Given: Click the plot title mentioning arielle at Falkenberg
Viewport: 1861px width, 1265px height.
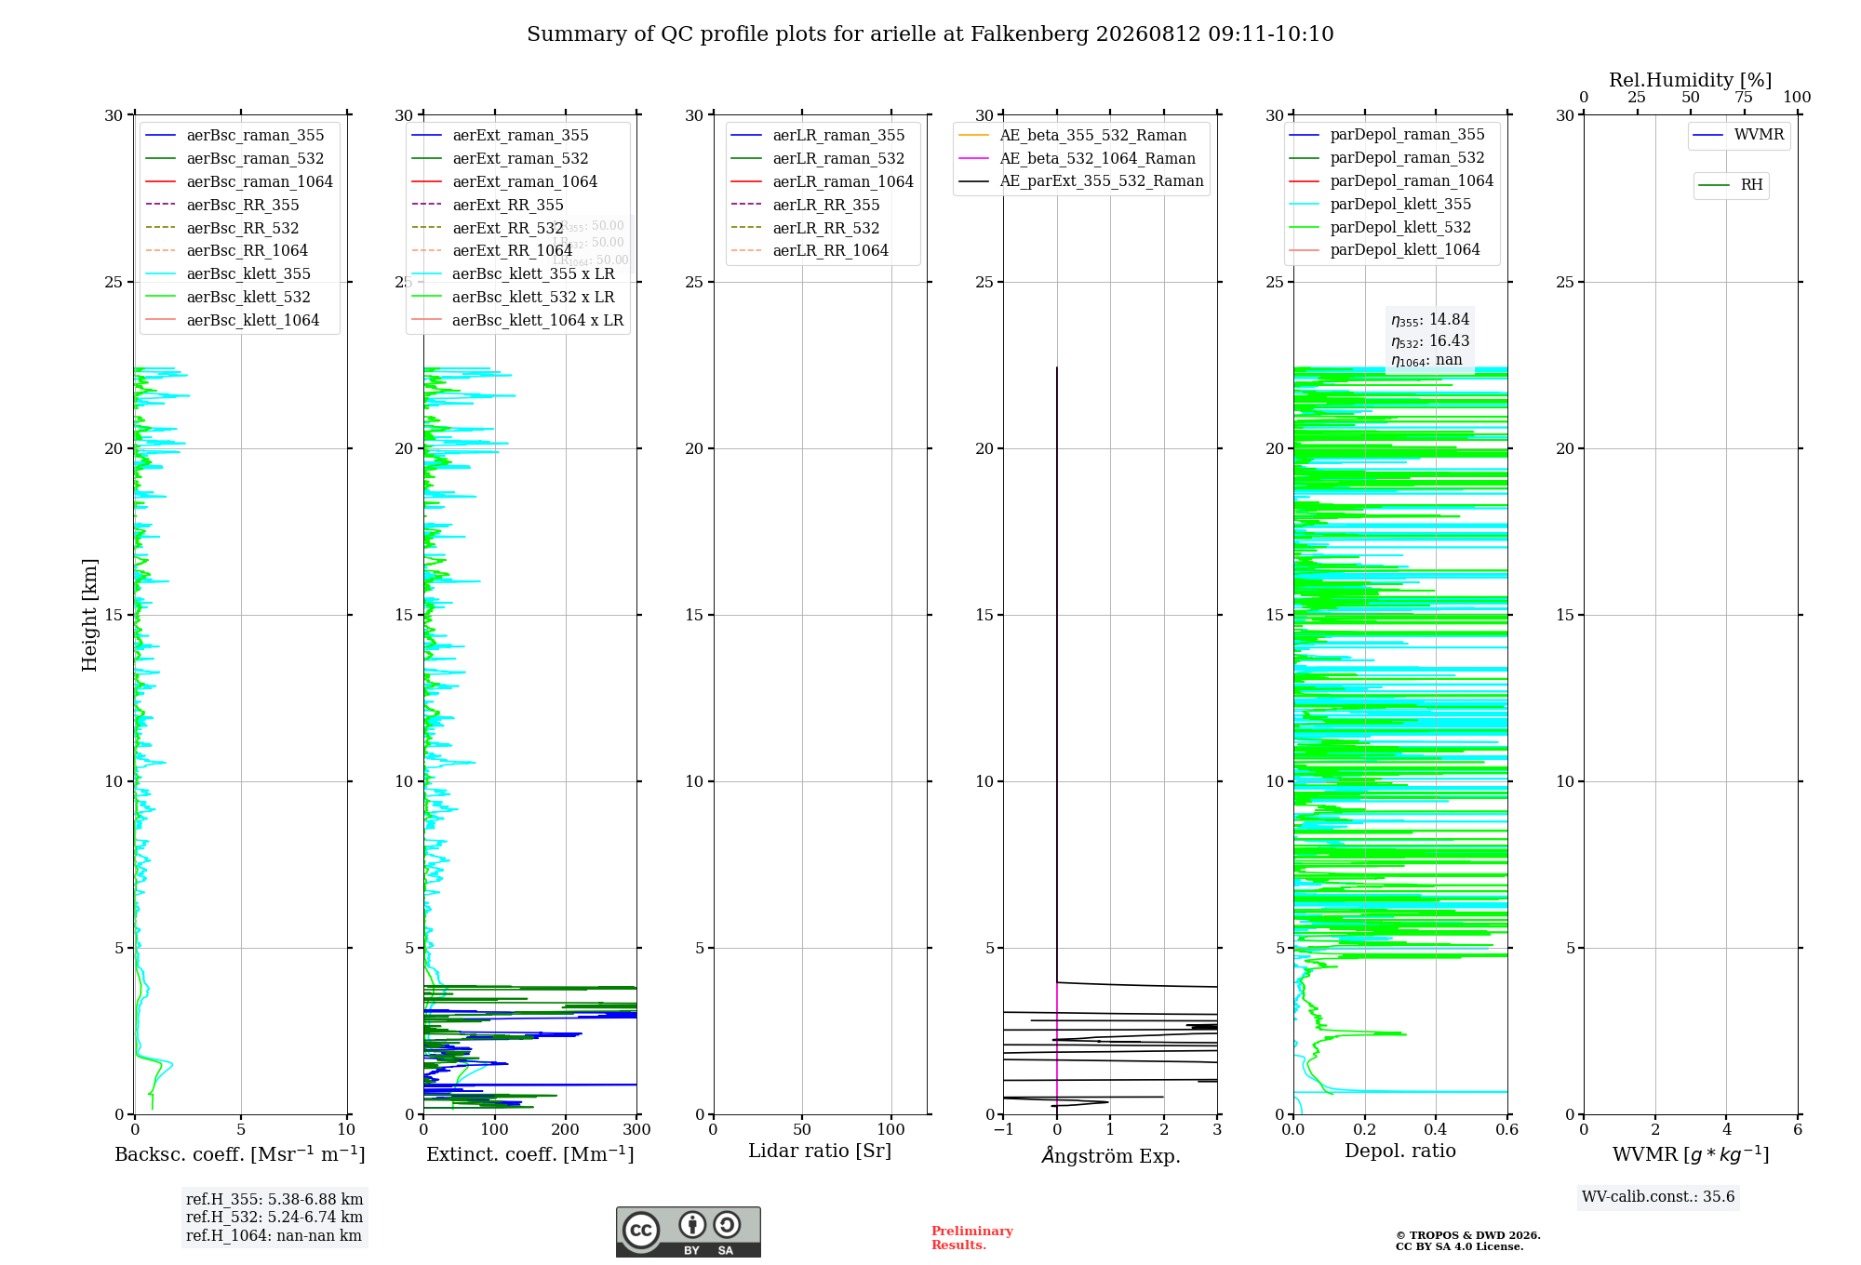Looking at the screenshot, I should pyautogui.click(x=930, y=34).
